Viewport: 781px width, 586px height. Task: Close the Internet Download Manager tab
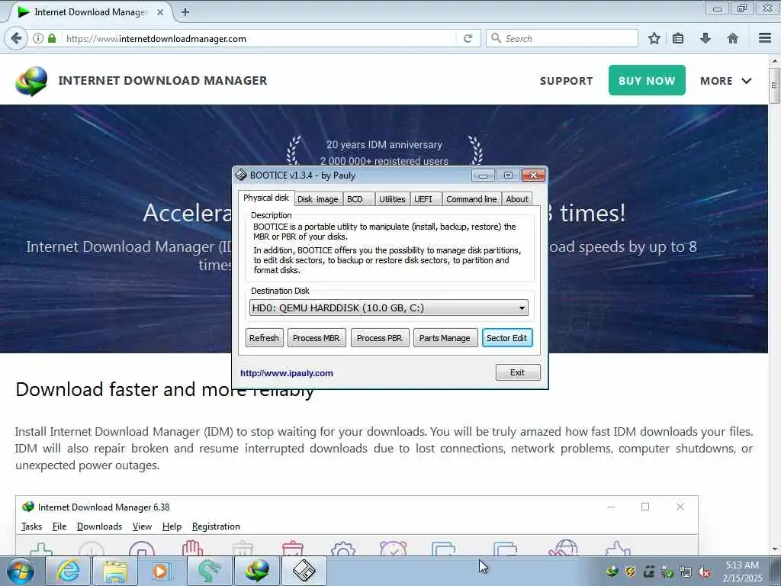(160, 12)
